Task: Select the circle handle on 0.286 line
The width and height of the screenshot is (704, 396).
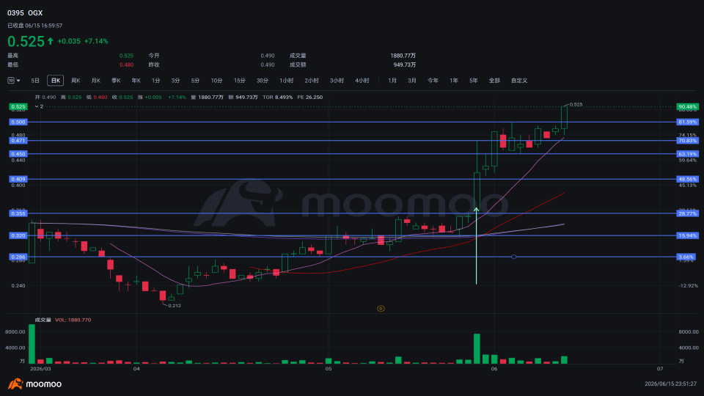Action: pos(513,257)
